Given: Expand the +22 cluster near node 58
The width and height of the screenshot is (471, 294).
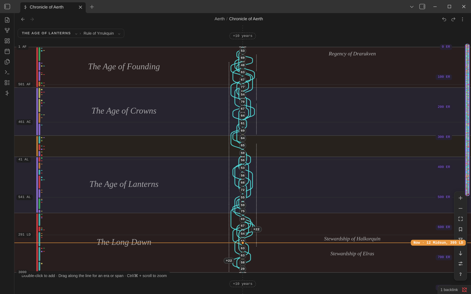Looking at the screenshot, I should pyautogui.click(x=229, y=260).
